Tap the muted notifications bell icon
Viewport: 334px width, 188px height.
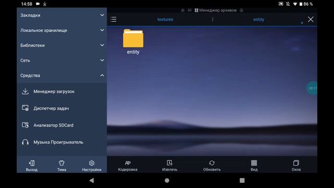coord(288,4)
